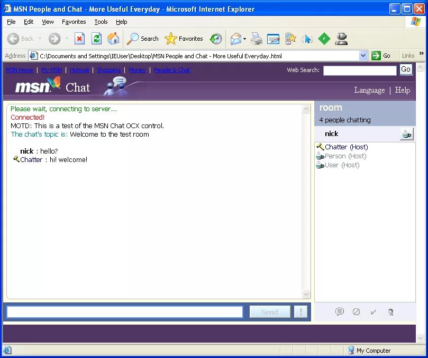Click the Help link in chat header
The image size is (428, 358).
[x=403, y=90]
